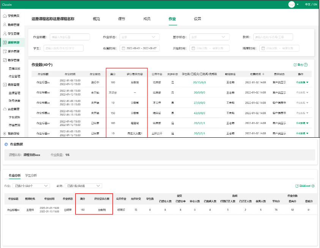Viewport: 320px width, 248px height.
Task: Select the 作业分析 tab
Action: point(15,175)
